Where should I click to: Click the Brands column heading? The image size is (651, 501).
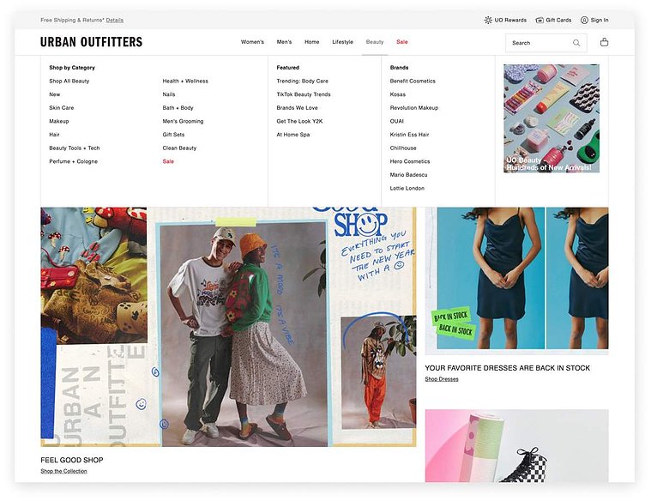tap(399, 67)
